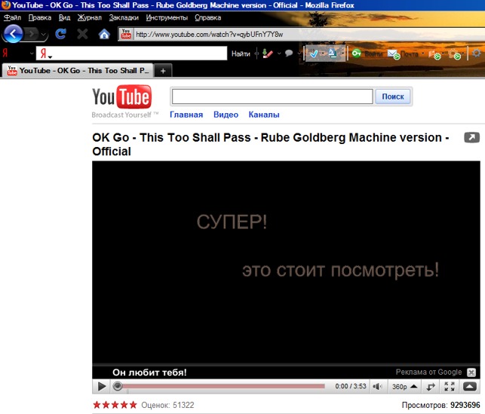Click the Yandex highlighter marker icon
This screenshot has height=414, width=485.
click(x=268, y=54)
